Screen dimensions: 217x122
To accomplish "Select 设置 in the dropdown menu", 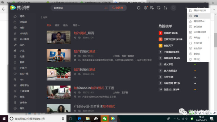I will coord(199,16).
